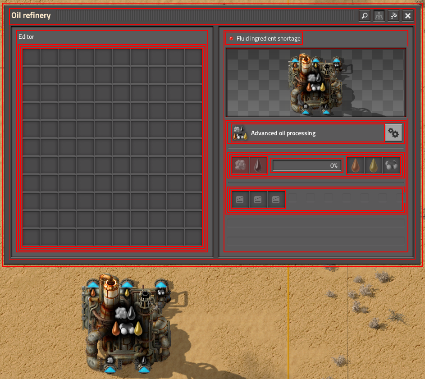
Task: Toggle the wireless logistic connection icon
Action: pos(393,16)
